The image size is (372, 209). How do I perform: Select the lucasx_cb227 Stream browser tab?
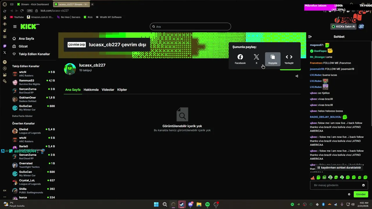71,4
